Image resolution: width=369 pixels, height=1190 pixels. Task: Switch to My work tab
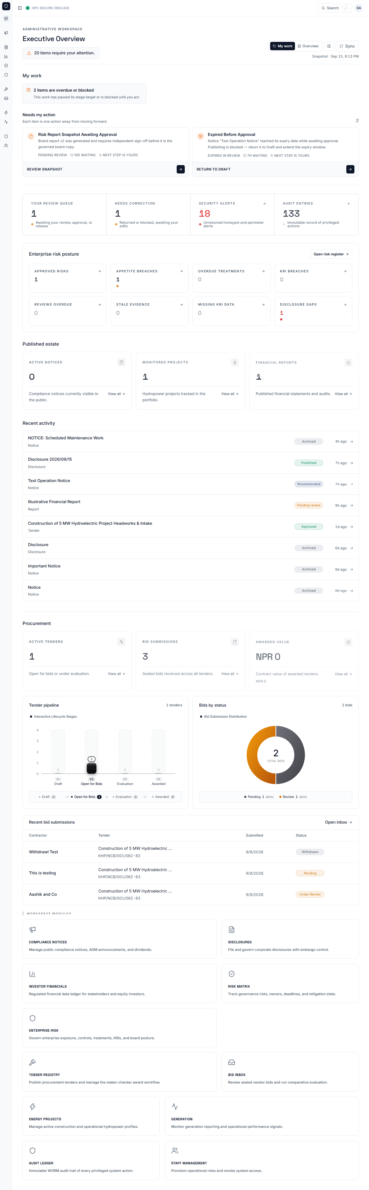point(283,46)
